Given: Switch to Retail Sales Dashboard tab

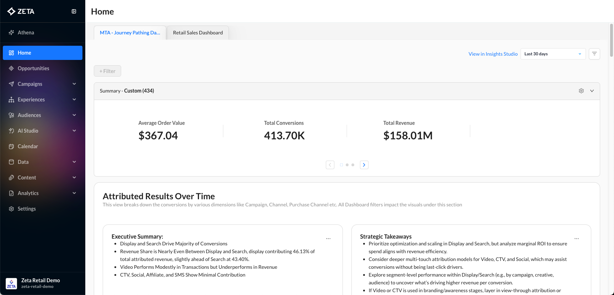Looking at the screenshot, I should coord(198,33).
